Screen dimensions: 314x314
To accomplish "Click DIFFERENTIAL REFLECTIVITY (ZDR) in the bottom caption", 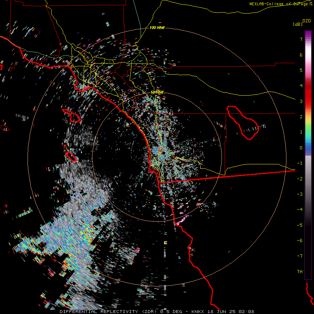I will tap(109, 312).
